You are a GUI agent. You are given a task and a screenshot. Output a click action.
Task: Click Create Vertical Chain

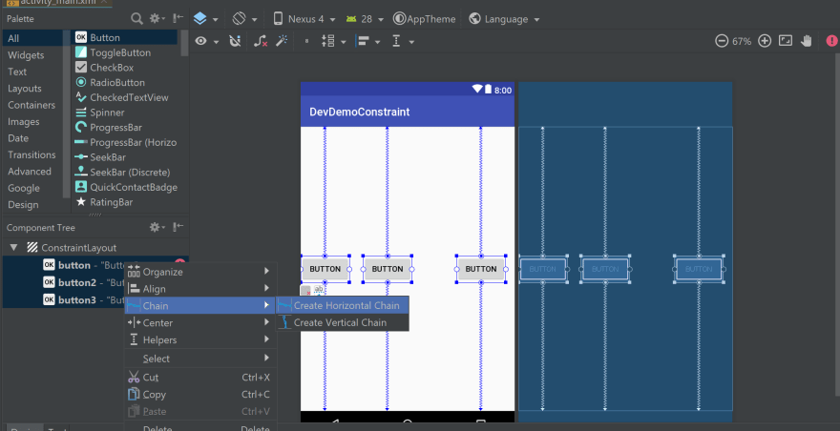click(343, 322)
